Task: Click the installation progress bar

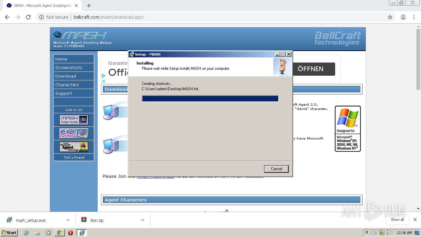Action: coord(210,98)
